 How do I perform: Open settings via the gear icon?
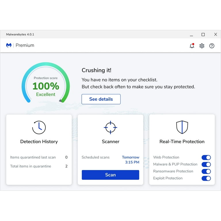point(202,46)
